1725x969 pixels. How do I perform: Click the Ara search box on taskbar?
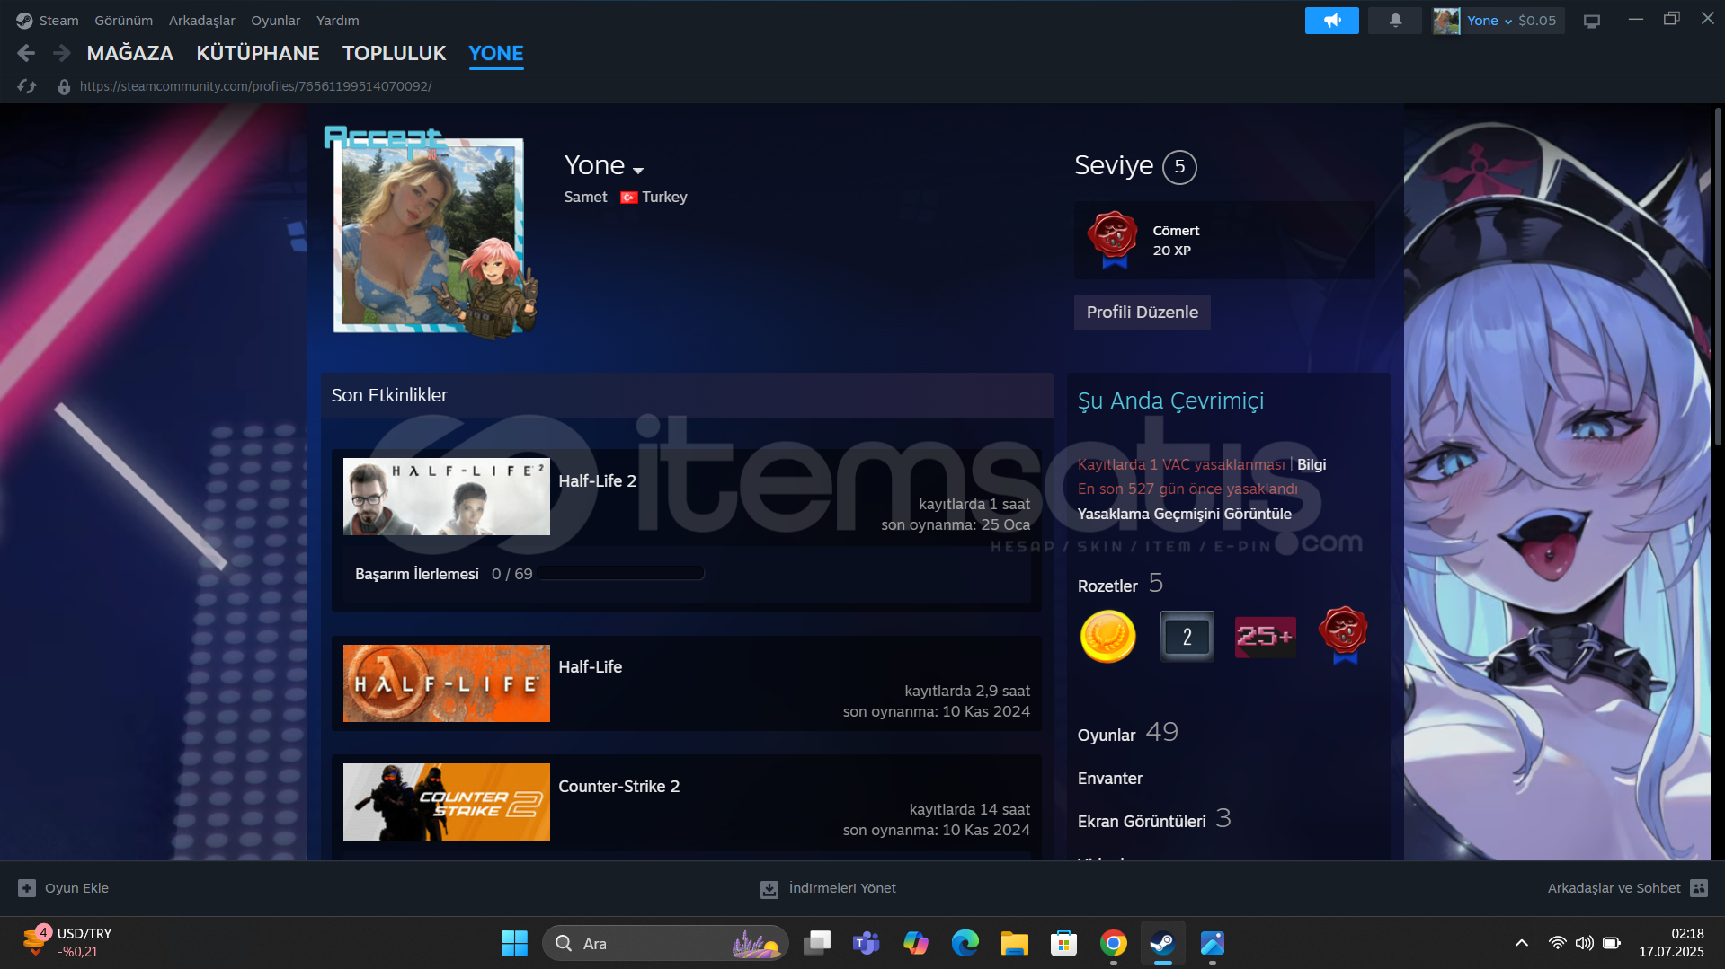(x=665, y=944)
